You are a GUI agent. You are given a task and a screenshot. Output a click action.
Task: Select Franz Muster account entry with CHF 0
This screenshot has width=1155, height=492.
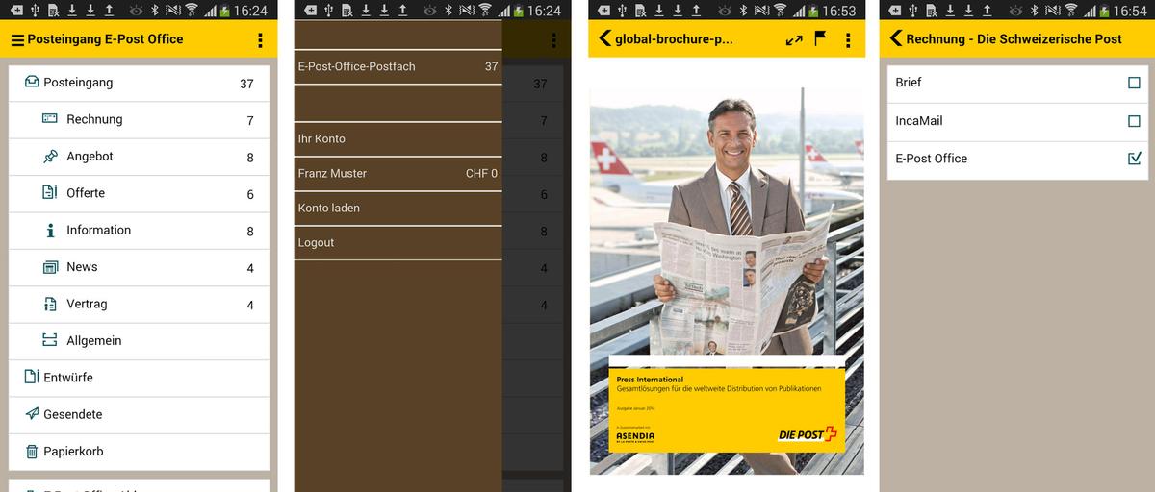click(x=398, y=173)
